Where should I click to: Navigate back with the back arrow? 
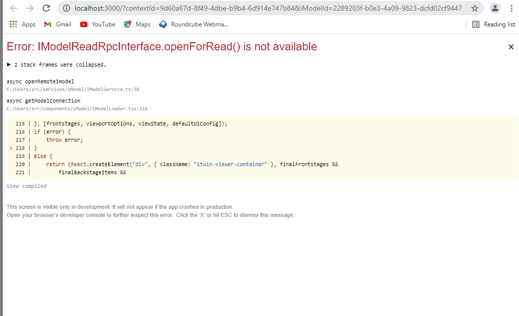(x=13, y=8)
